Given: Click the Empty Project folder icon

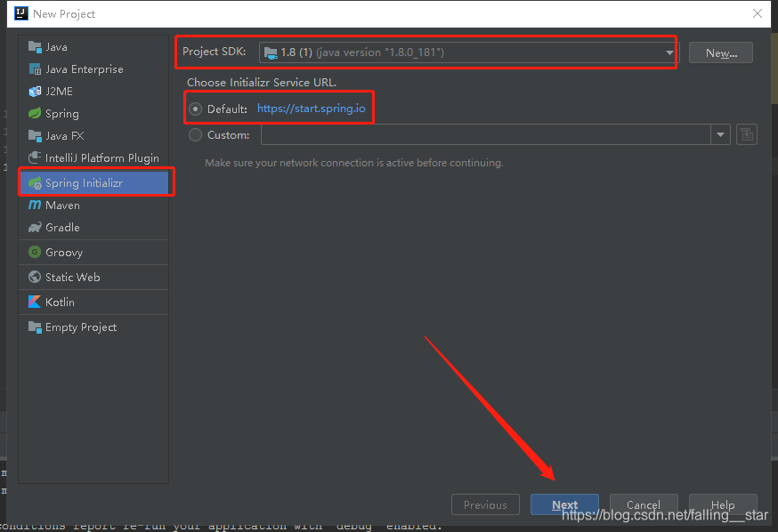Looking at the screenshot, I should click(x=35, y=326).
